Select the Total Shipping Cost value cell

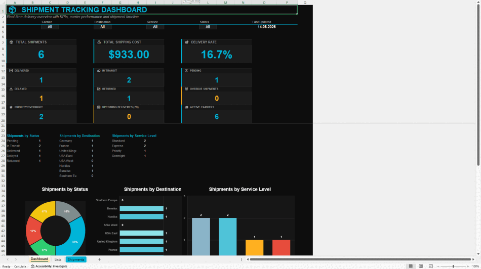coord(129,55)
